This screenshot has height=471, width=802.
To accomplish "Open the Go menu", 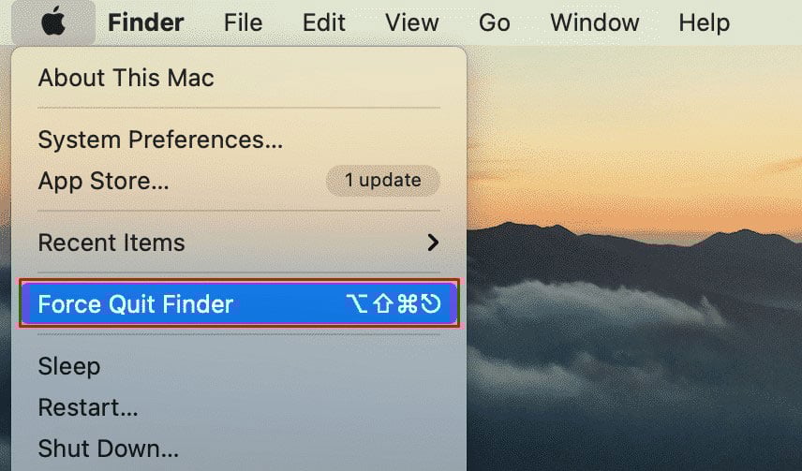I will point(494,22).
